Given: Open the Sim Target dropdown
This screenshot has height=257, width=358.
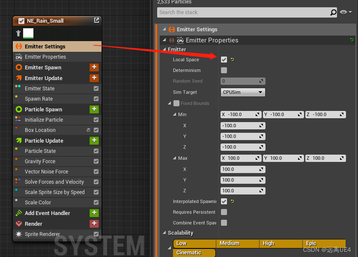Looking at the screenshot, I should tap(242, 92).
